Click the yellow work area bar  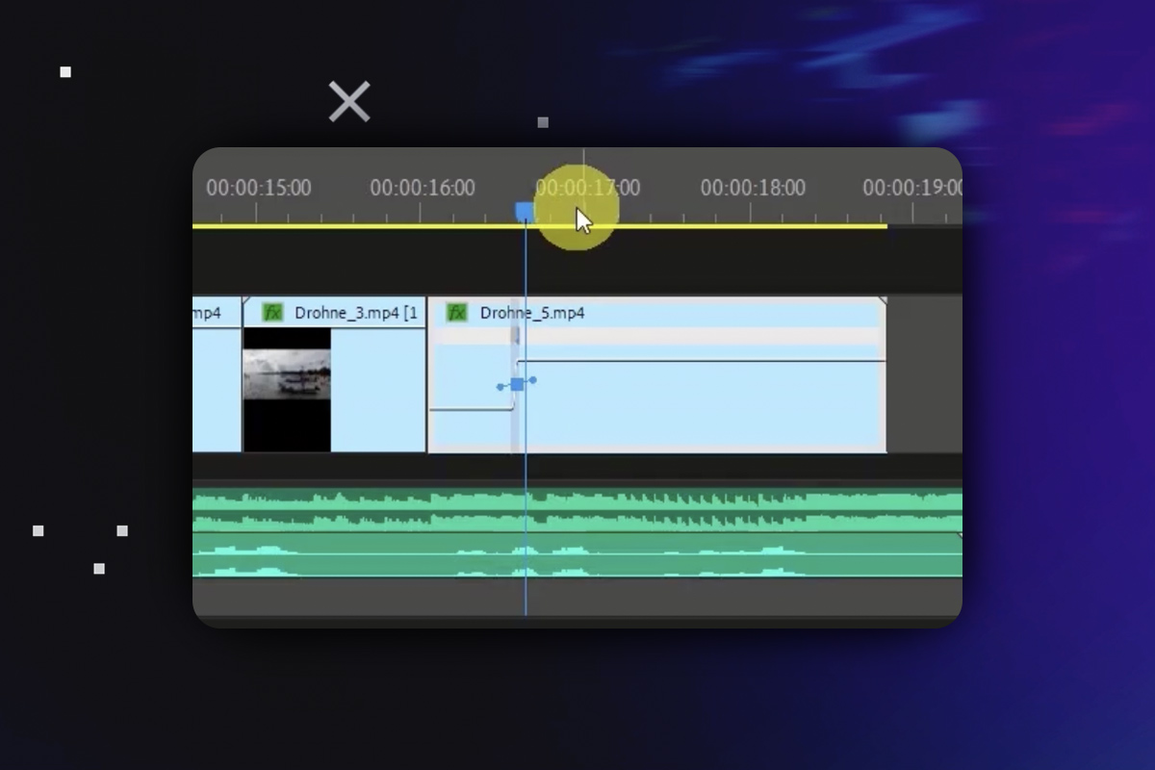539,226
